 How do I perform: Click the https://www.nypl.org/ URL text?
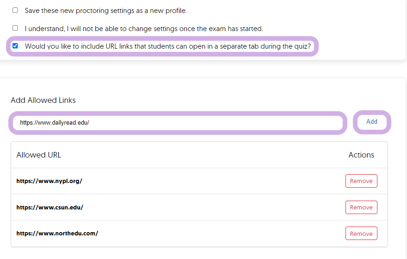(49, 181)
